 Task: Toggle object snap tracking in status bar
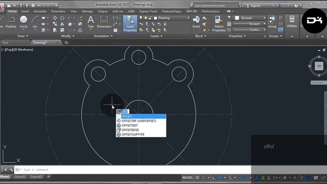240,178
